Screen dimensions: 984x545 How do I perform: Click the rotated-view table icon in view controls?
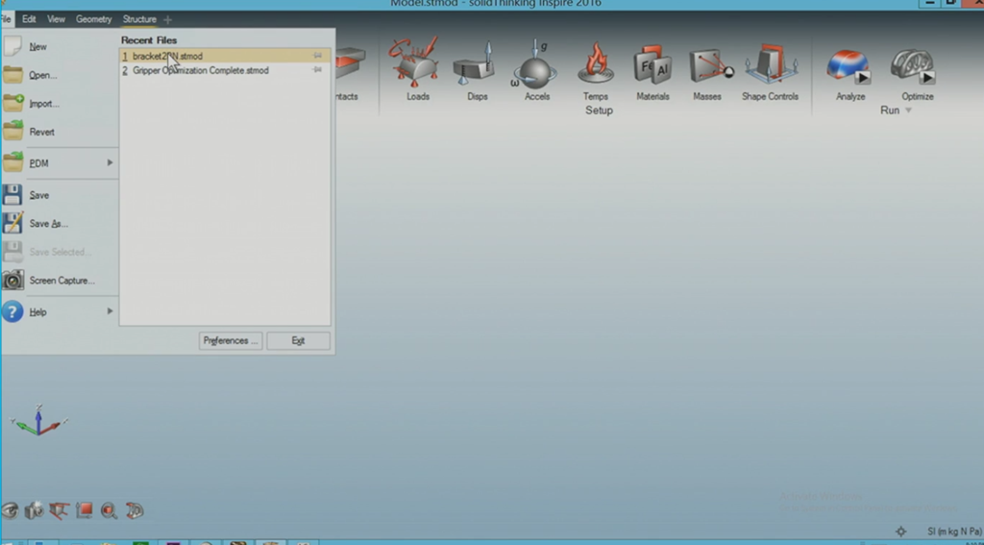pos(59,510)
